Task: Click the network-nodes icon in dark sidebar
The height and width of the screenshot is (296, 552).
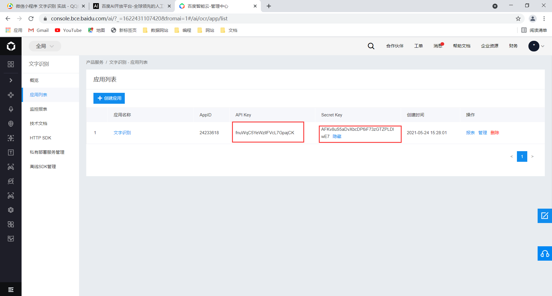Action: (11, 95)
